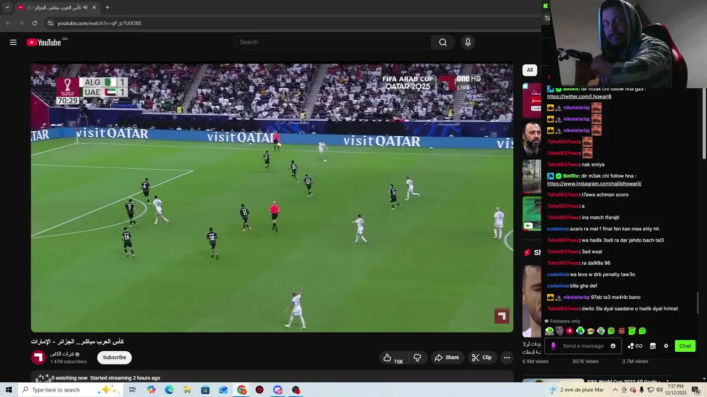This screenshot has width=707, height=397.
Task: Close the YouTube browser tab
Action: tap(94, 8)
